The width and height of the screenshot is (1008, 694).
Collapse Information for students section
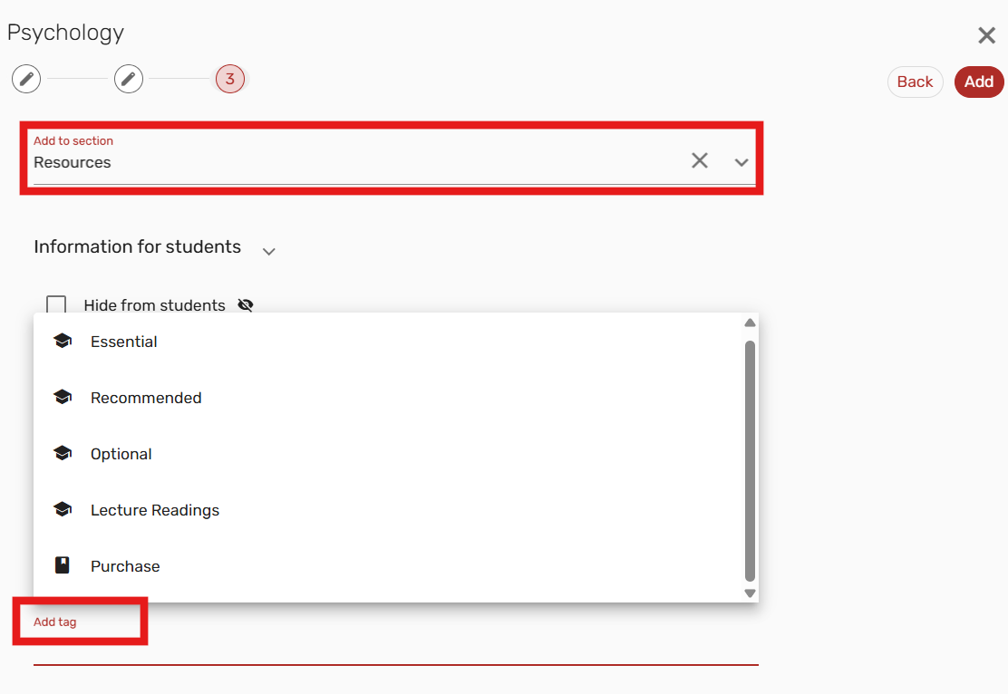(268, 251)
